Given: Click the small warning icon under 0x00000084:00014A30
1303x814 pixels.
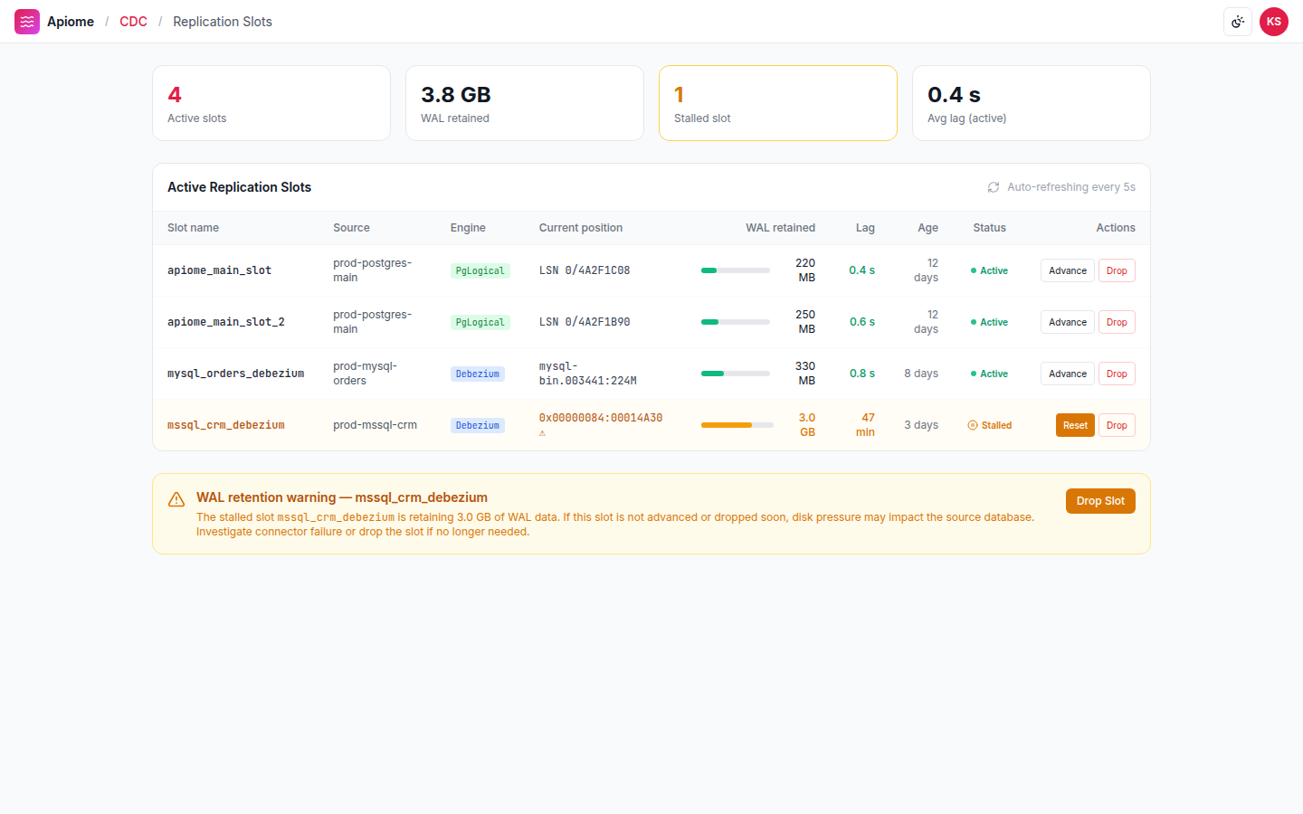Looking at the screenshot, I should 543,433.
